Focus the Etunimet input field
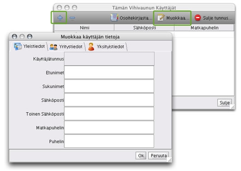The height and width of the screenshot is (171, 241). (109, 72)
